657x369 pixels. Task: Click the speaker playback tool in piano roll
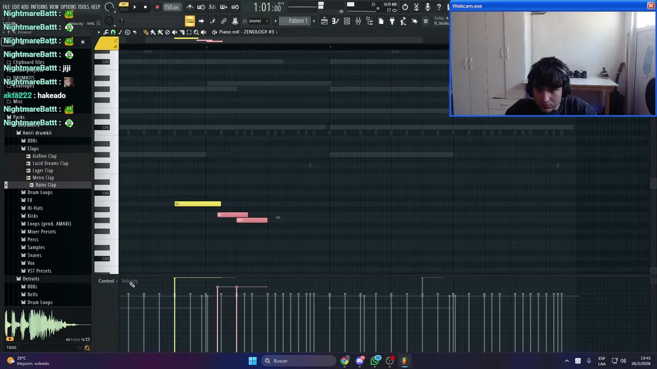click(x=203, y=32)
